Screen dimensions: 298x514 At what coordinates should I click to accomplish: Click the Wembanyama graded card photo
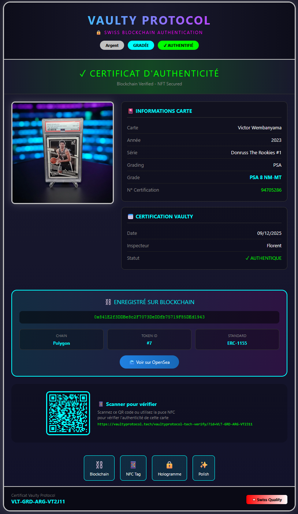pos(63,153)
